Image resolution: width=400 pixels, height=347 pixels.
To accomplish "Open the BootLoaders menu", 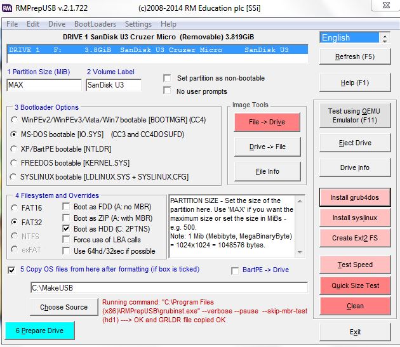I will [95, 24].
